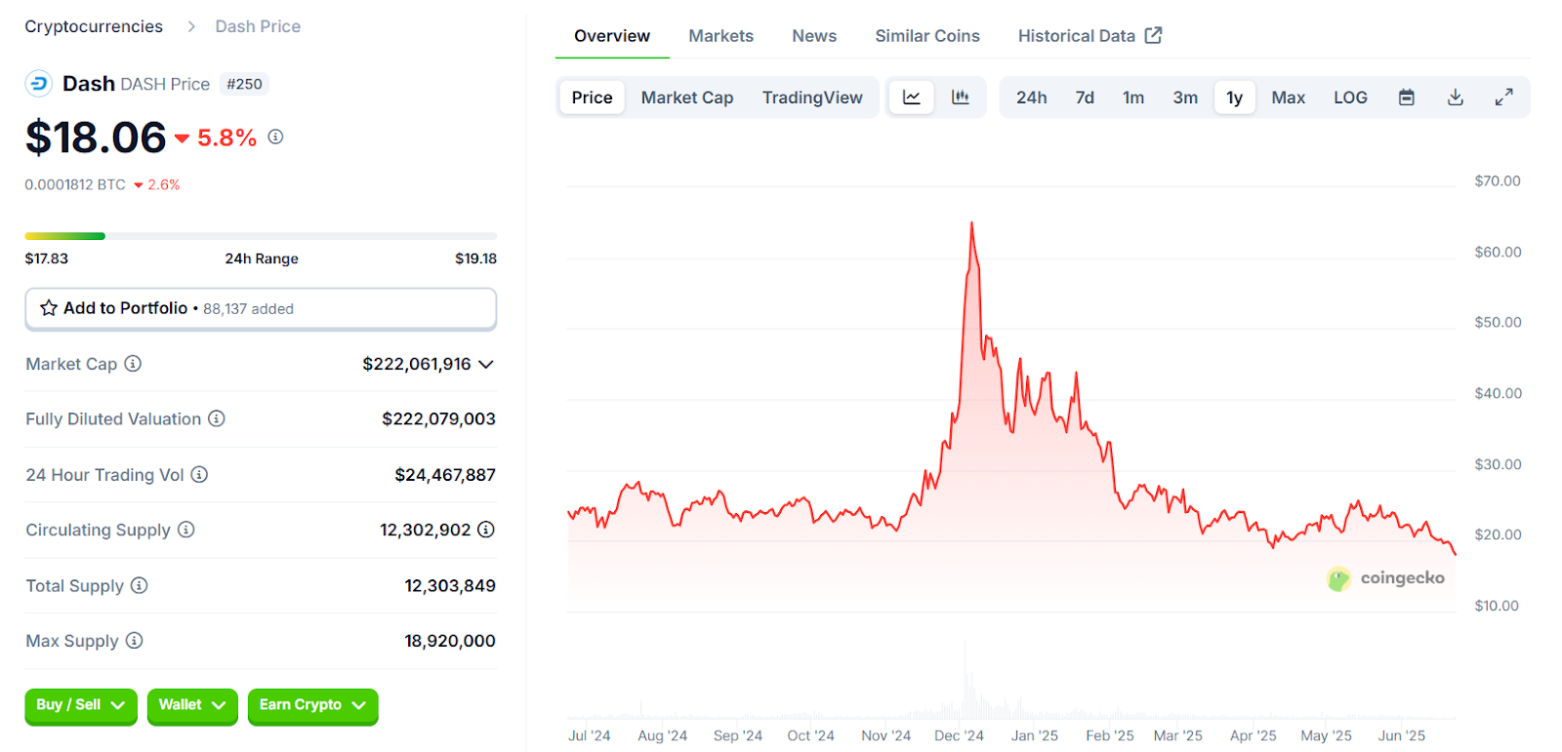Click info icon beside Circulating Supply value
The image size is (1562, 752).
(x=486, y=530)
